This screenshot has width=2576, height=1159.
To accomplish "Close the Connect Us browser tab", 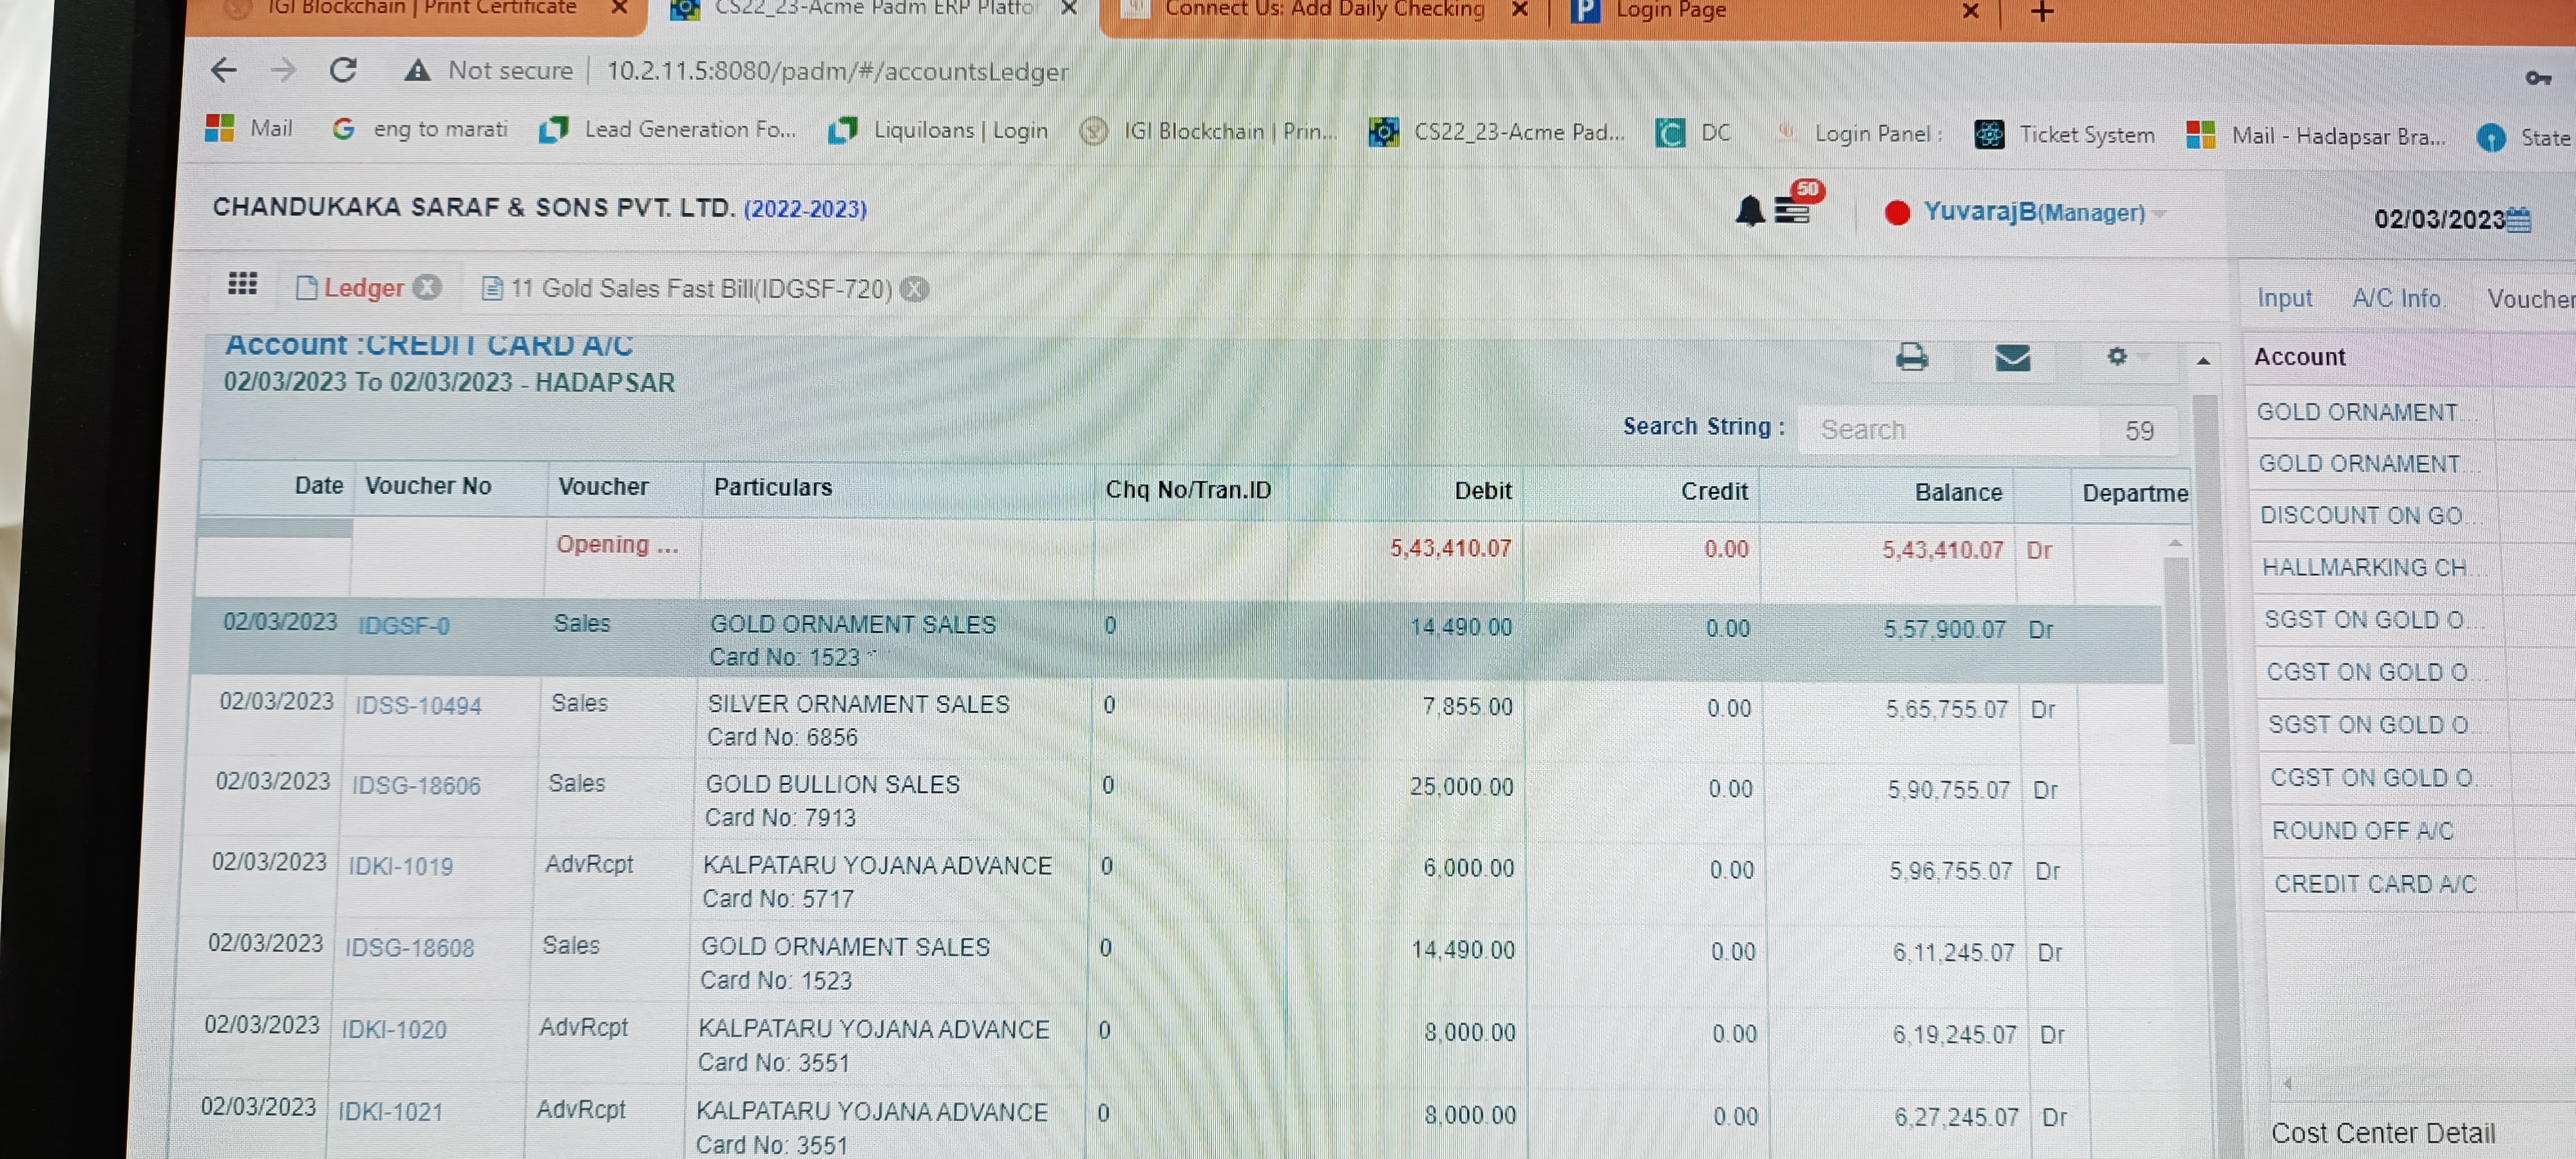I will pyautogui.click(x=1519, y=10).
